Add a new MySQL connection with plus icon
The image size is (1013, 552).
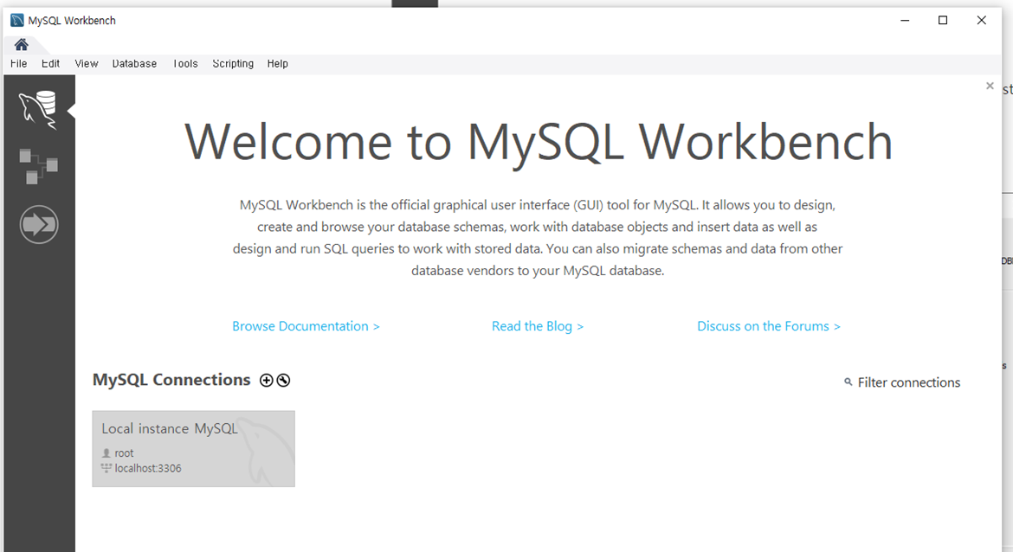266,381
